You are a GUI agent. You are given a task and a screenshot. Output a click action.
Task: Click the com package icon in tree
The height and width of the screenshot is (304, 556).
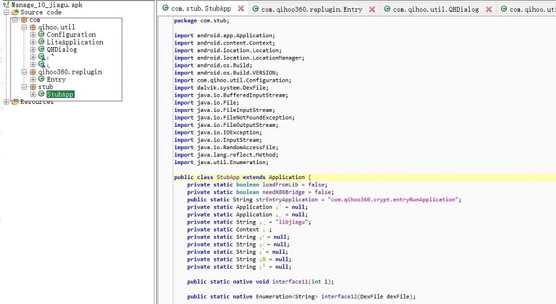24,20
